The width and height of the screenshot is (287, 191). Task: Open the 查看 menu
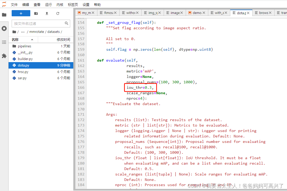point(37,5)
